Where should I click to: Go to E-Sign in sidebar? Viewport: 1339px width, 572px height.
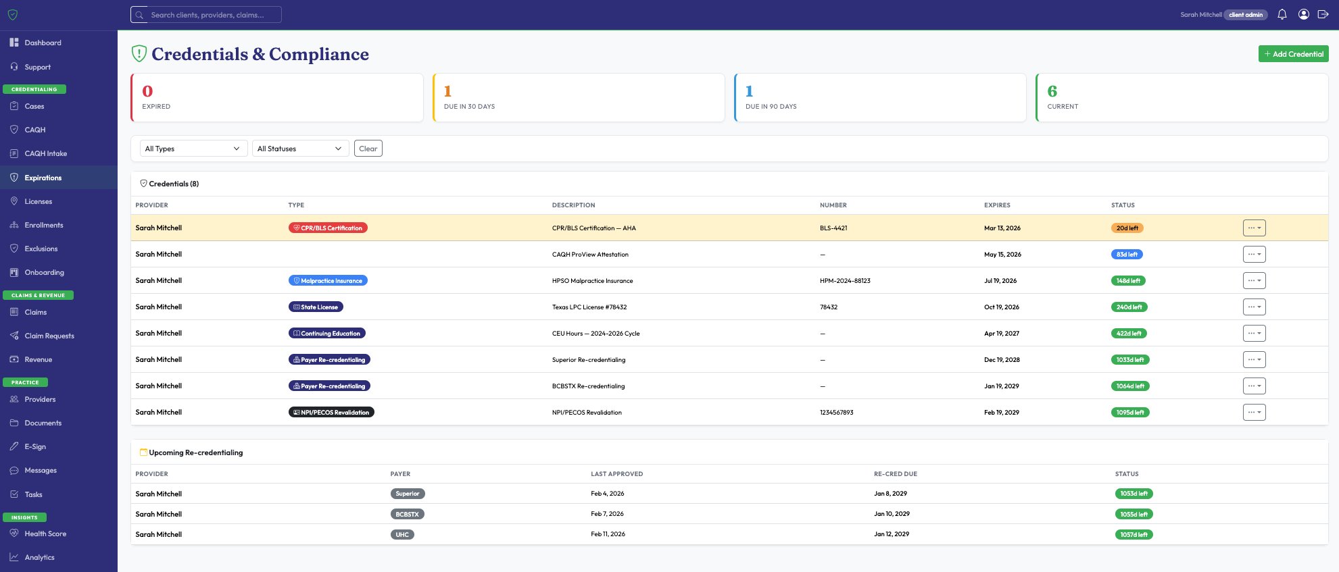(35, 446)
